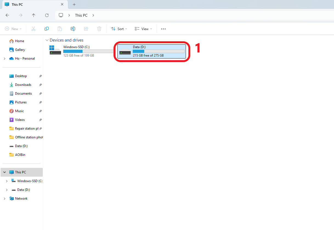Click the Copy toolbar icon

(x=47, y=29)
